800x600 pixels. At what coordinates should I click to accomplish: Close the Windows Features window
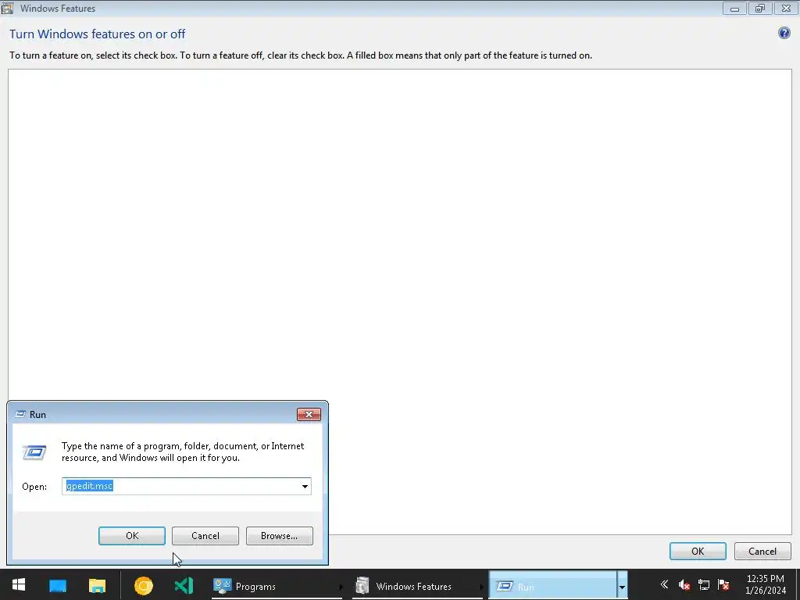[x=786, y=8]
